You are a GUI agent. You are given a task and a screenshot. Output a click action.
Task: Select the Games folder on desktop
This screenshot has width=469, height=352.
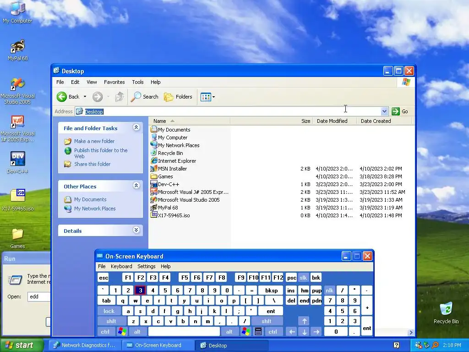(18, 238)
